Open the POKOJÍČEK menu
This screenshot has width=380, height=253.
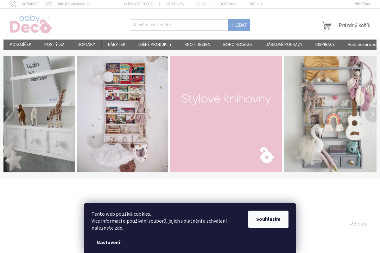tap(20, 44)
